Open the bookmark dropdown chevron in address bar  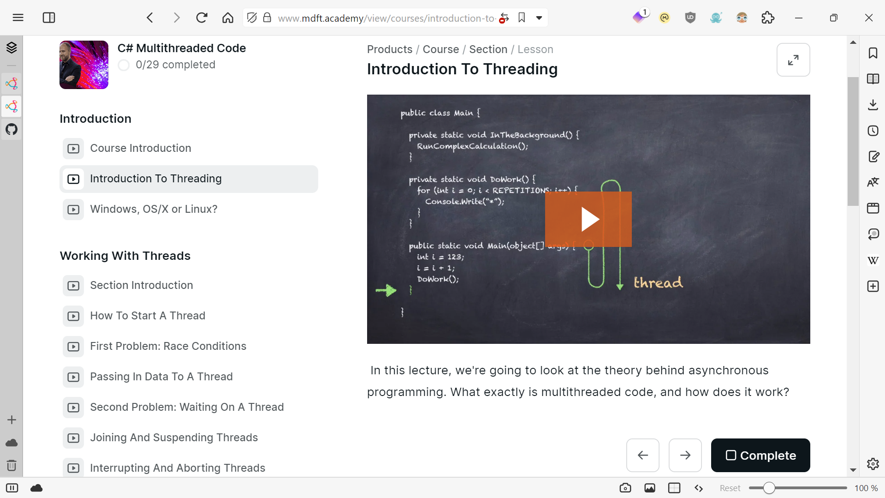539,18
